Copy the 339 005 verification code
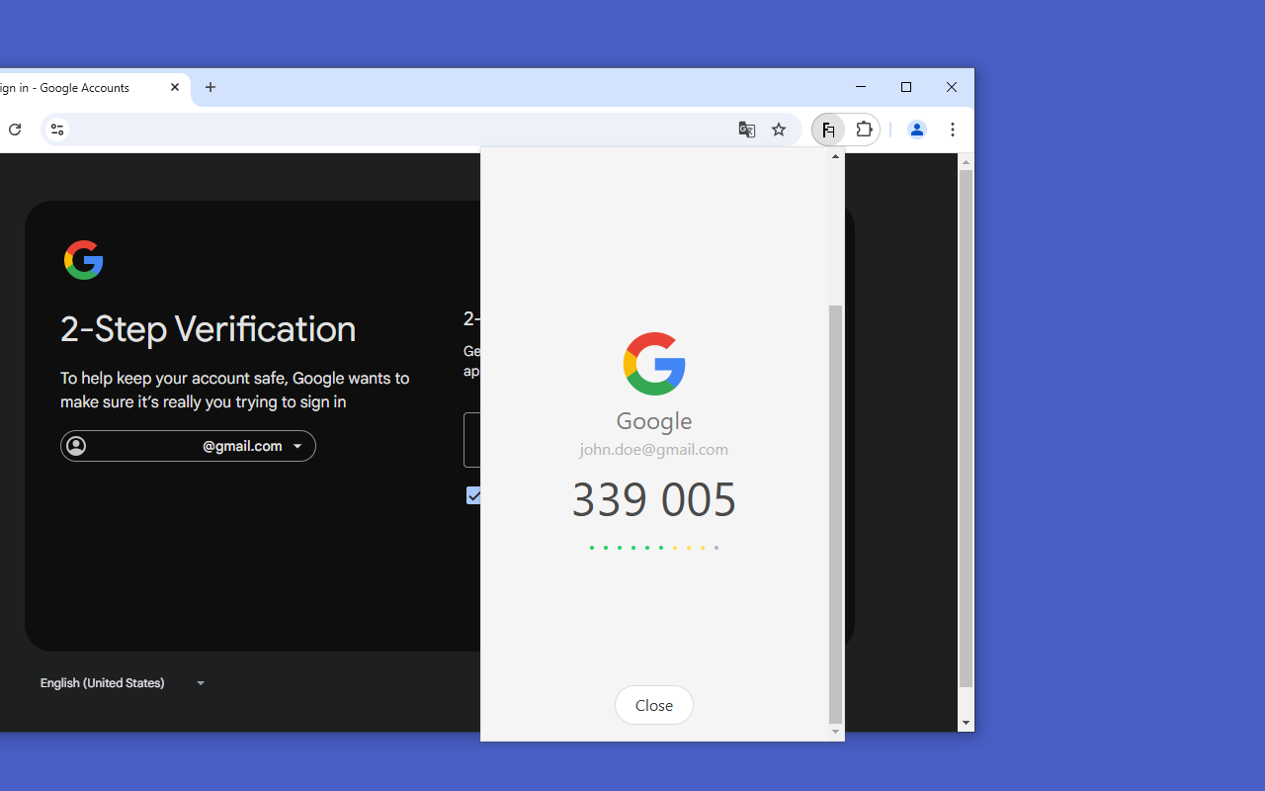1265x791 pixels. coord(654,499)
